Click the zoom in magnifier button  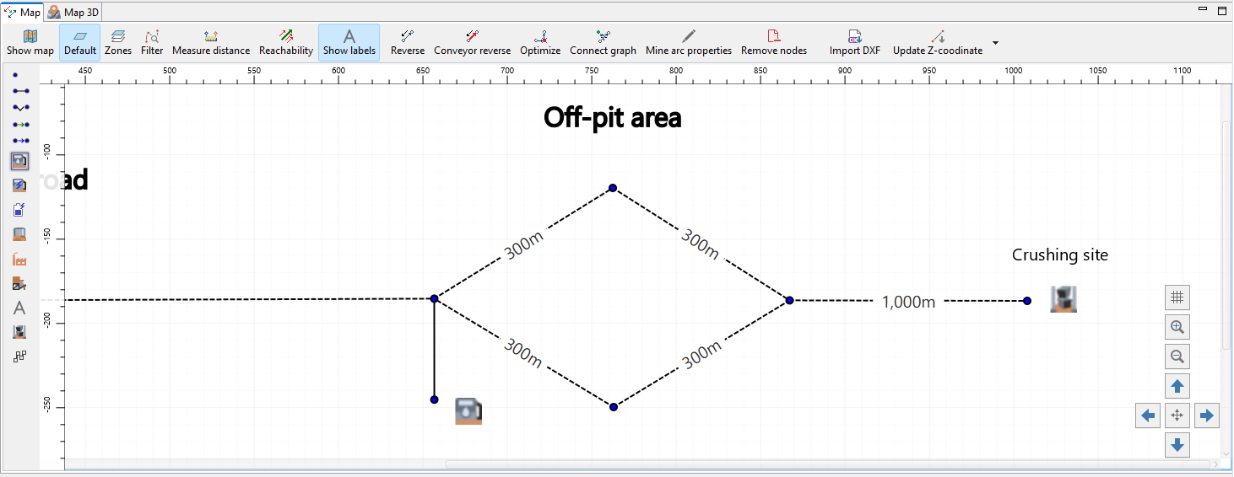coord(1177,326)
